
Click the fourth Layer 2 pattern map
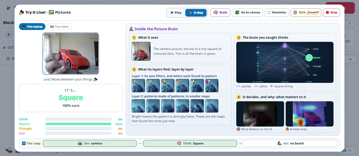(x=182, y=106)
